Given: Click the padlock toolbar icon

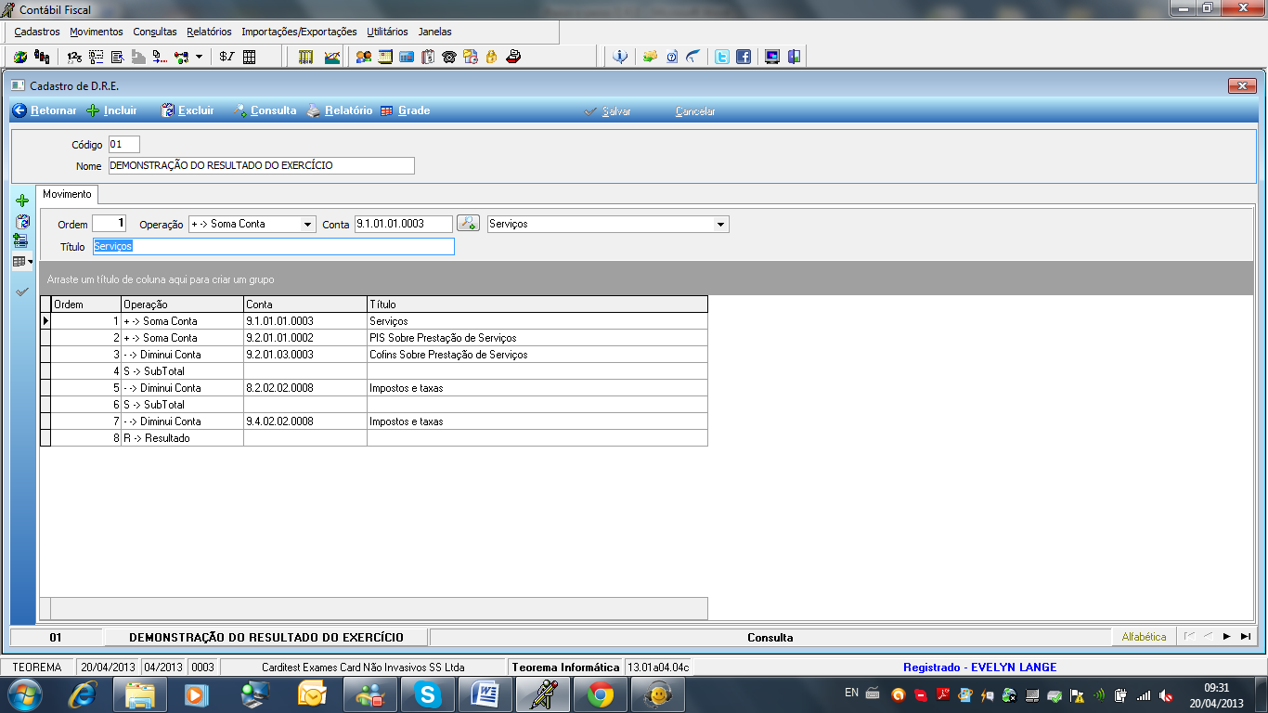Looking at the screenshot, I should pyautogui.click(x=491, y=57).
